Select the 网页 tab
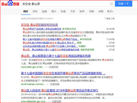 pyautogui.click(x=26, y=11)
